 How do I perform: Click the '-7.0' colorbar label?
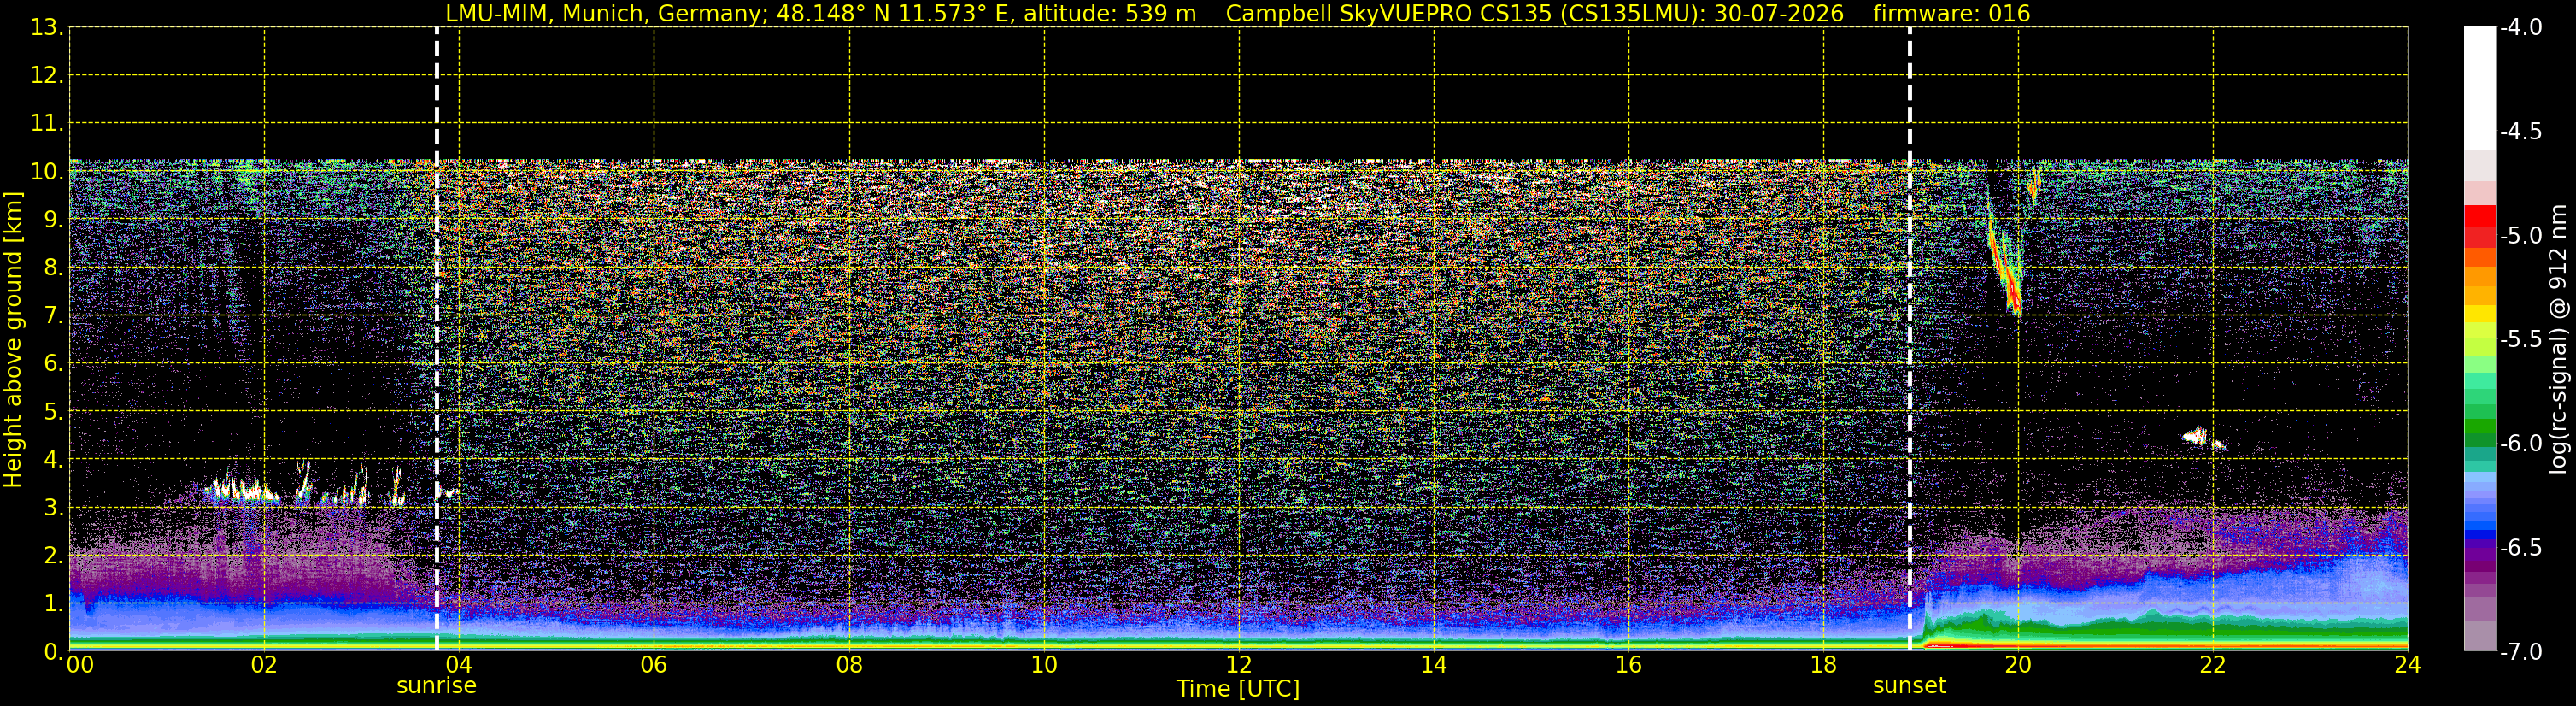2521,652
